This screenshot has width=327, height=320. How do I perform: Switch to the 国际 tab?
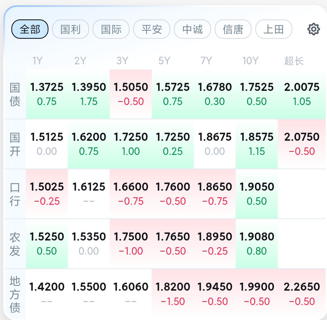(111, 29)
